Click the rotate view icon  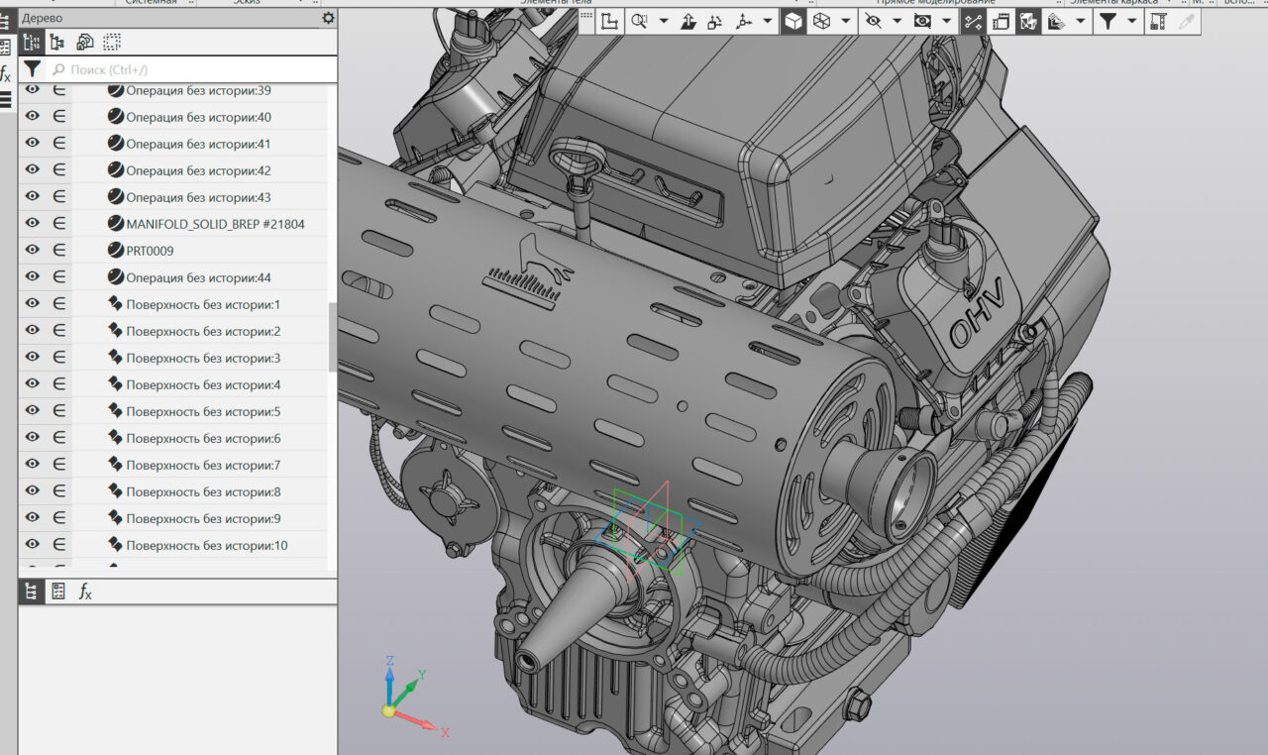(x=715, y=21)
